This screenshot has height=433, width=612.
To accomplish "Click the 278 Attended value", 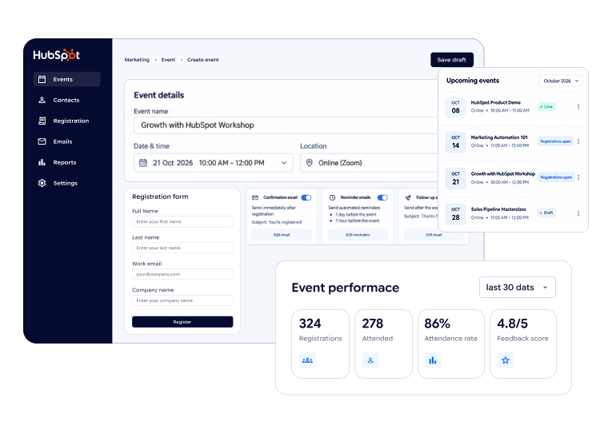I will coord(373,324).
